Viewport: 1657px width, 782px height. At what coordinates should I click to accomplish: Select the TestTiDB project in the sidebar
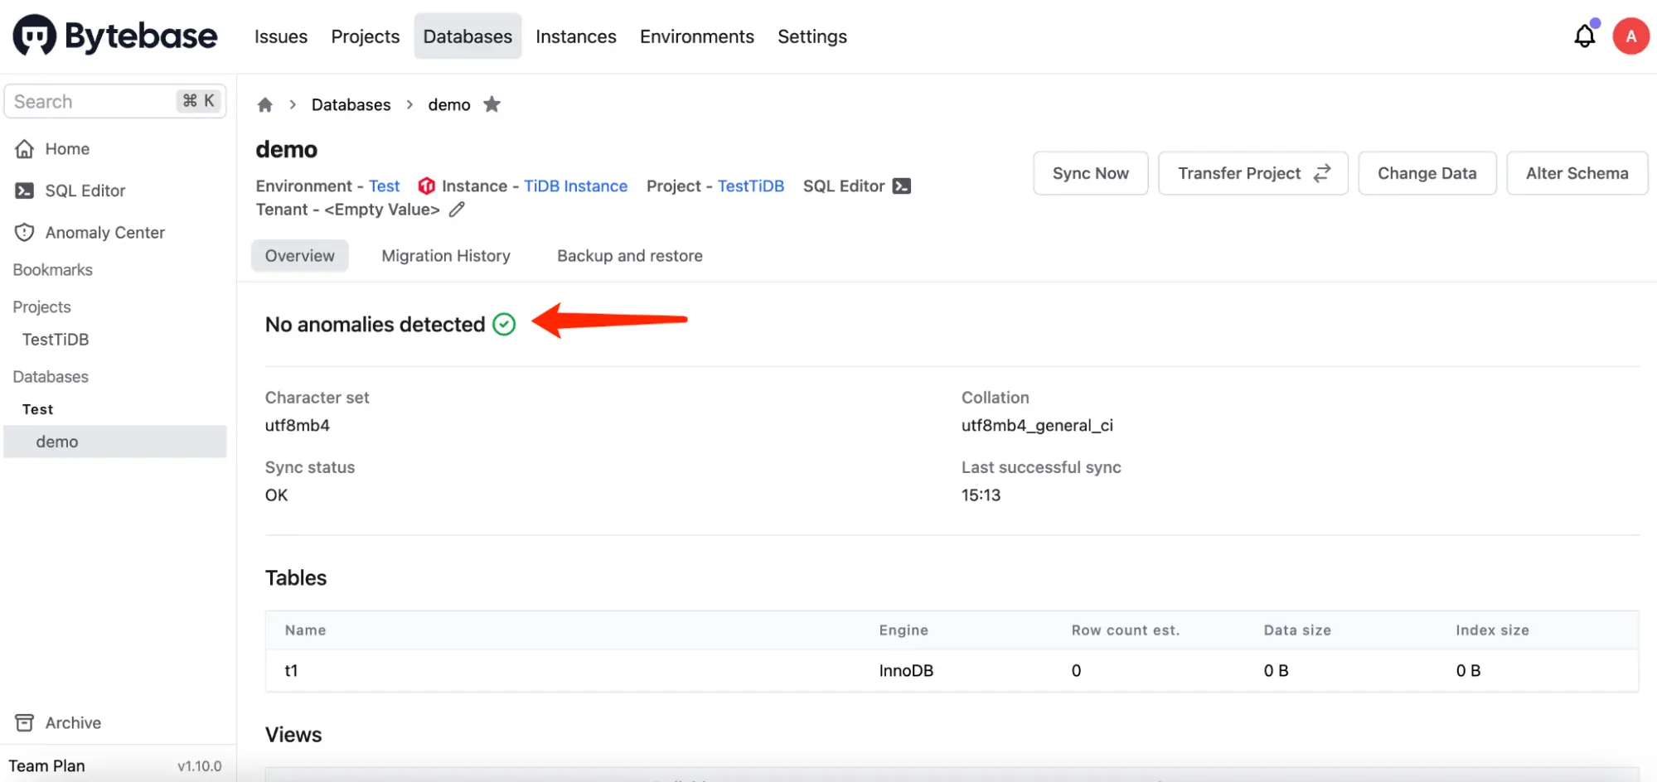pyautogui.click(x=56, y=340)
